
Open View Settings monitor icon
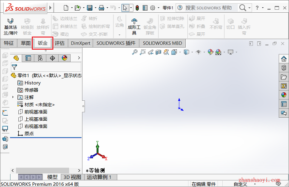coord(230,52)
